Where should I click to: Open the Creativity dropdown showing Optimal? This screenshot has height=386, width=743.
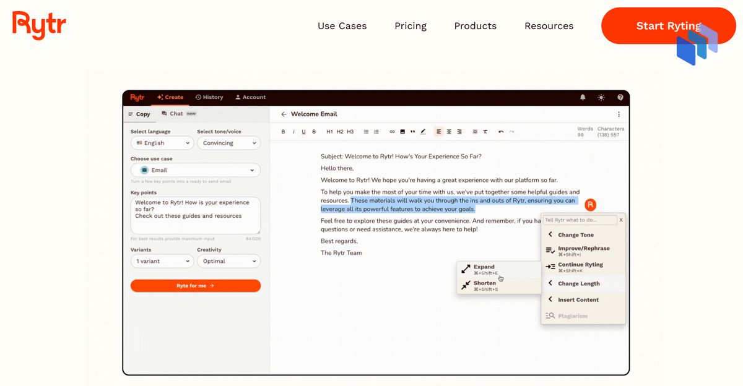click(228, 261)
